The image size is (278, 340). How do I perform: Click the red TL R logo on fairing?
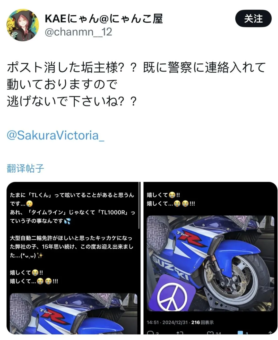(x=191, y=238)
